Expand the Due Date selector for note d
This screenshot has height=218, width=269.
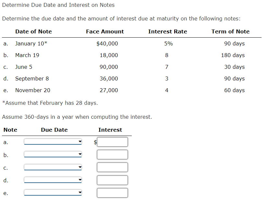coord(53,180)
